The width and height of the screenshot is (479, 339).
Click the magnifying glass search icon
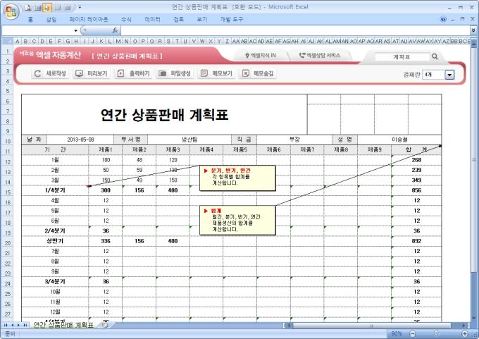(x=435, y=56)
